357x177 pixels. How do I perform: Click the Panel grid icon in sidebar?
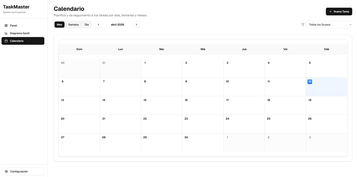tap(6, 26)
